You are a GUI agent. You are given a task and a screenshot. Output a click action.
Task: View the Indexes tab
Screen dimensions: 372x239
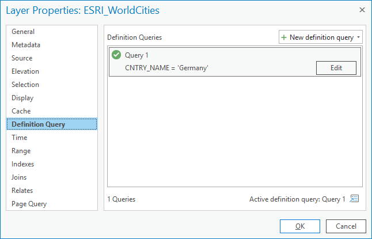[x=52, y=164]
